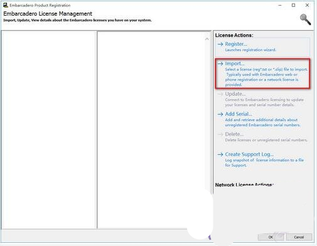
Task: Maximize the Embarcadero Product Registration window
Action: (x=294, y=5)
